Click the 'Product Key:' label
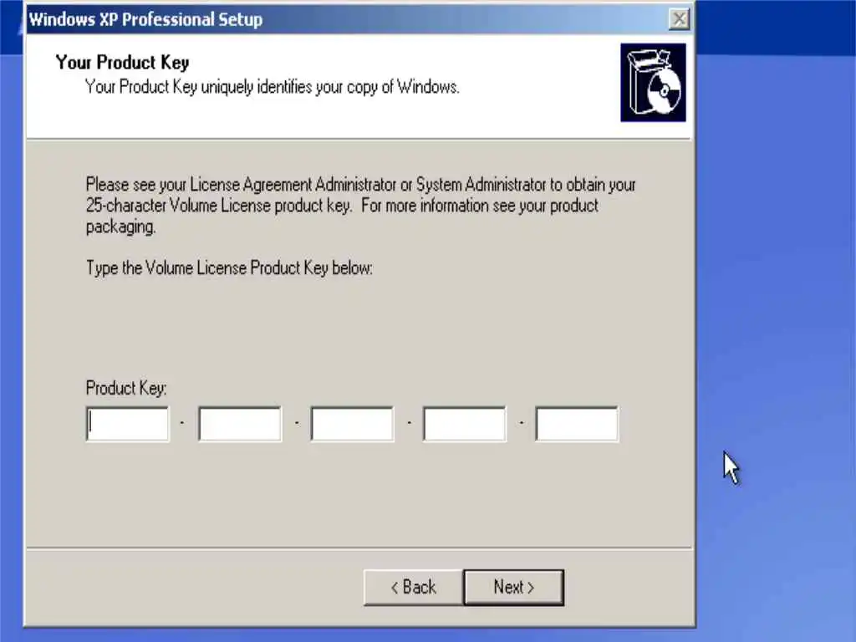 pyautogui.click(x=126, y=388)
